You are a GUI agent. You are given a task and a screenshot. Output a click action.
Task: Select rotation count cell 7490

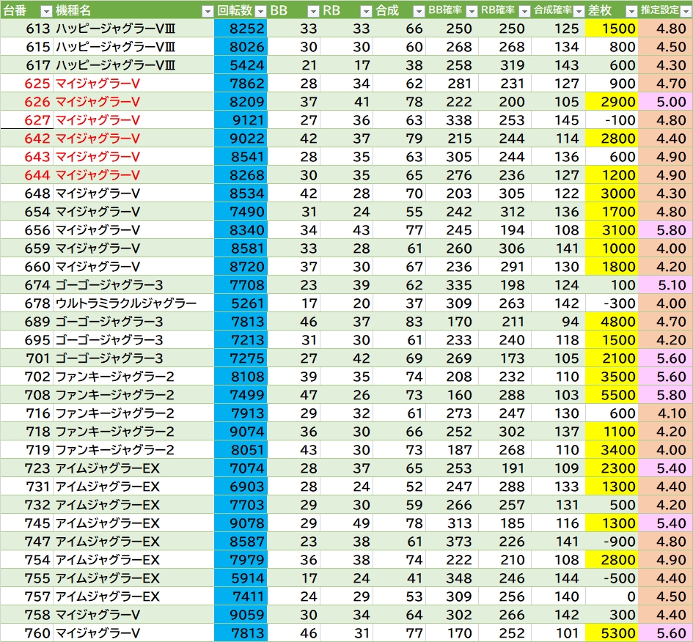(x=241, y=212)
